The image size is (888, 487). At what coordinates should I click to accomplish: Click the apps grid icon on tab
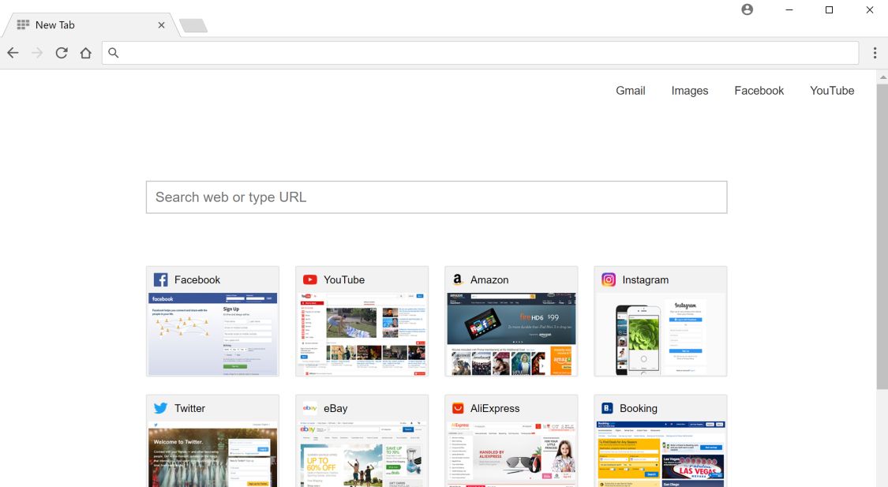(23, 24)
